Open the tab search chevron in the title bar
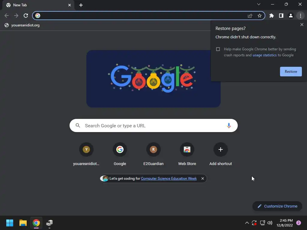Screen dimensions: 307x230 tap(259, 4)
